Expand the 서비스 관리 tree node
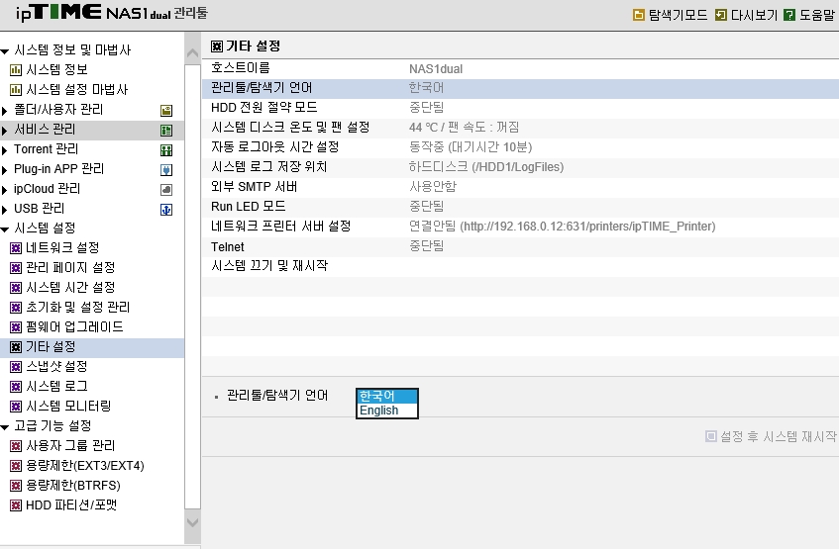The image size is (839, 549). coord(4,131)
